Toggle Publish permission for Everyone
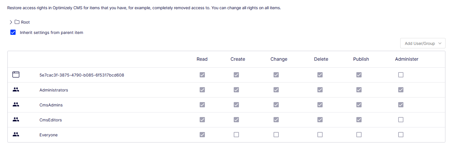 359,135
